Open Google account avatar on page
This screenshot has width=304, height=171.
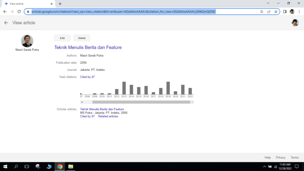tap(295, 23)
